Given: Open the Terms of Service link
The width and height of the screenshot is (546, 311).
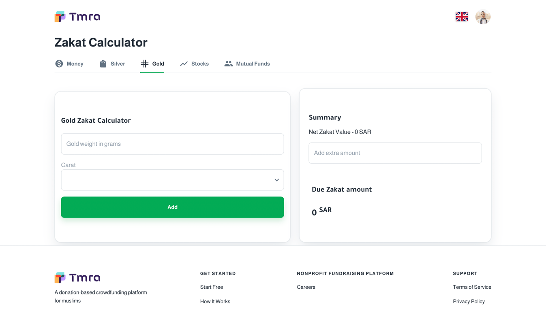Looking at the screenshot, I should [472, 287].
